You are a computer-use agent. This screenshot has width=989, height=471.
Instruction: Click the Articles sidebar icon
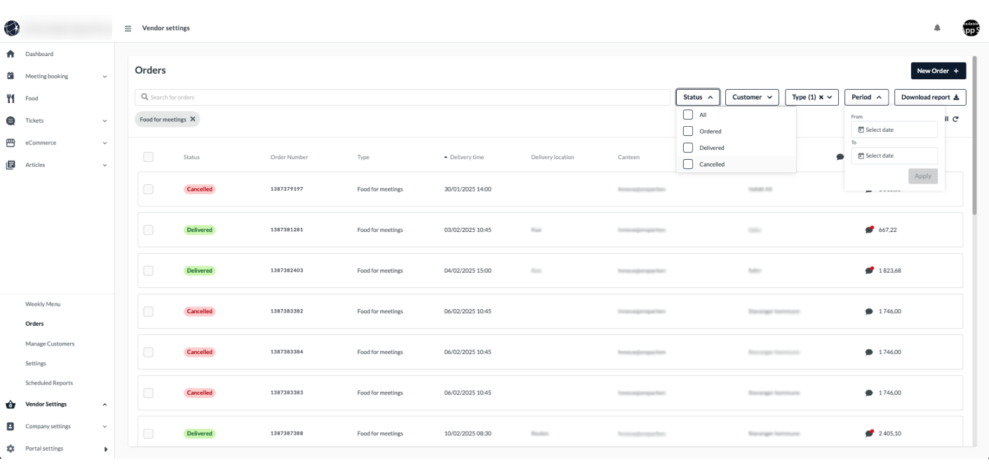click(11, 165)
